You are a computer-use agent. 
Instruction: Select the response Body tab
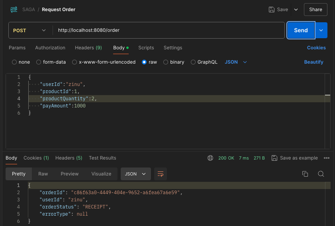coord(11,158)
